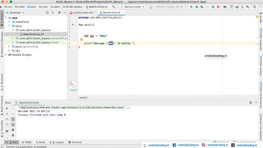
Task: Open Project Structure icon in toolbar
Action: [x=225, y=7]
